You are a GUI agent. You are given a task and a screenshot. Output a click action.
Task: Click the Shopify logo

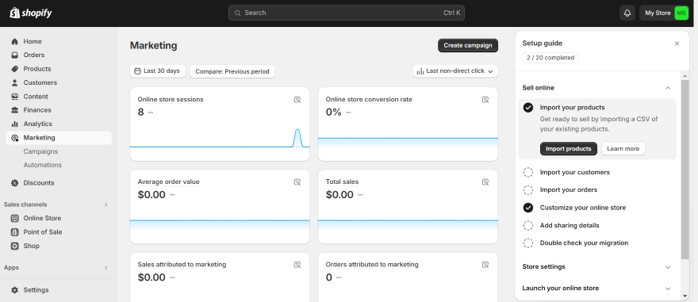coord(31,13)
